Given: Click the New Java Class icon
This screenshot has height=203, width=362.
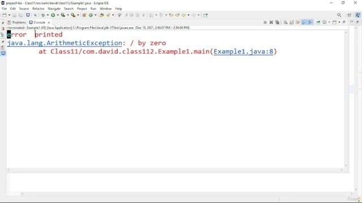Looking at the screenshot, I should point(90,15).
